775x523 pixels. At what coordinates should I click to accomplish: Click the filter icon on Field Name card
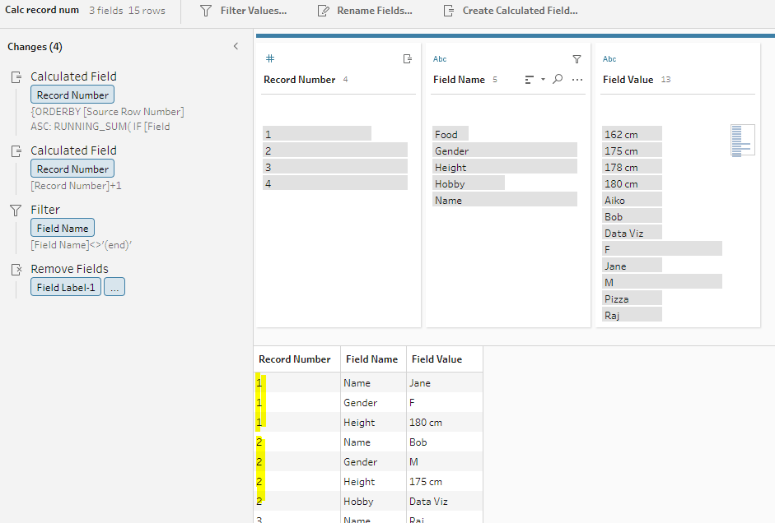tap(577, 59)
